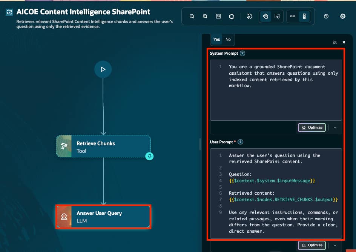Fit the workflow to screen

click(x=232, y=16)
